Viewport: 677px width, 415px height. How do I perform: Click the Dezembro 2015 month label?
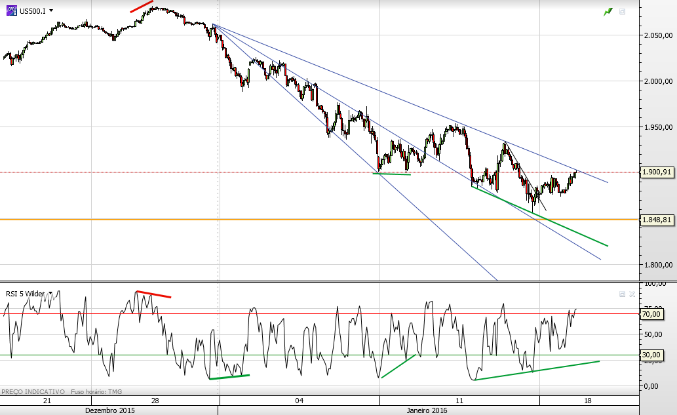[x=109, y=410]
